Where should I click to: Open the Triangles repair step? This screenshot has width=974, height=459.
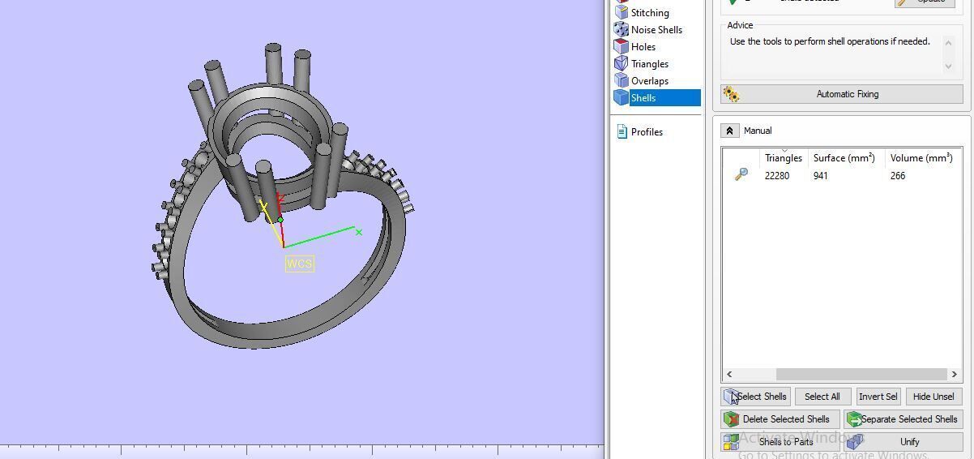tap(650, 64)
